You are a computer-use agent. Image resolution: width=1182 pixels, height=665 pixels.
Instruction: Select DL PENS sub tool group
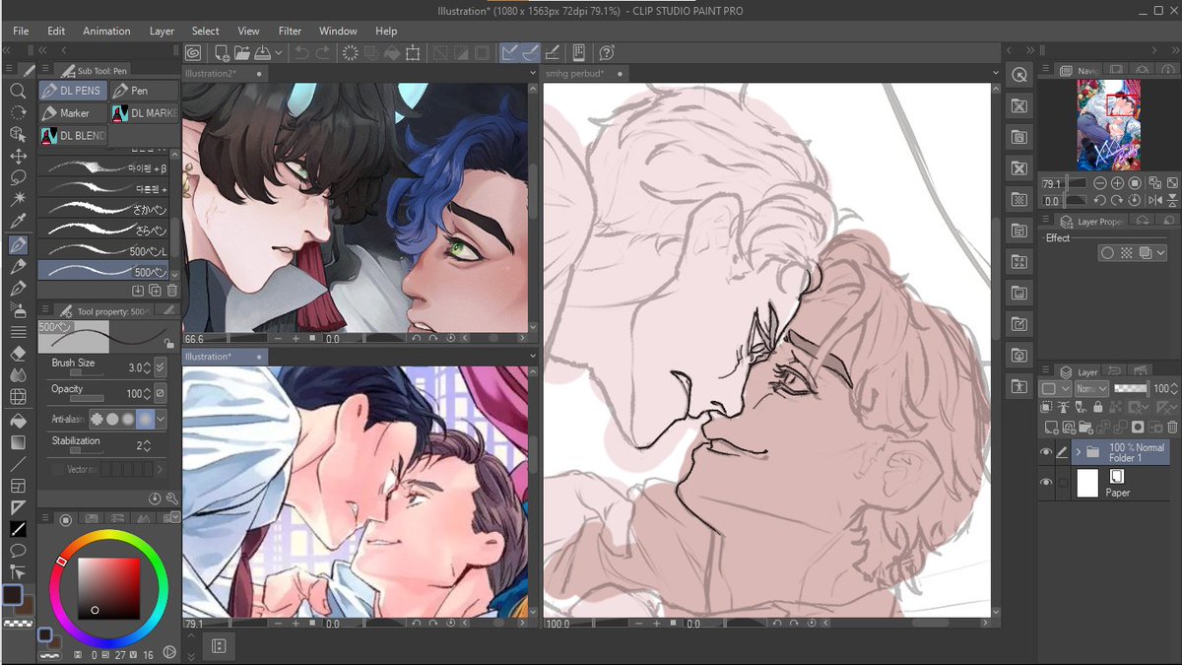tap(72, 91)
